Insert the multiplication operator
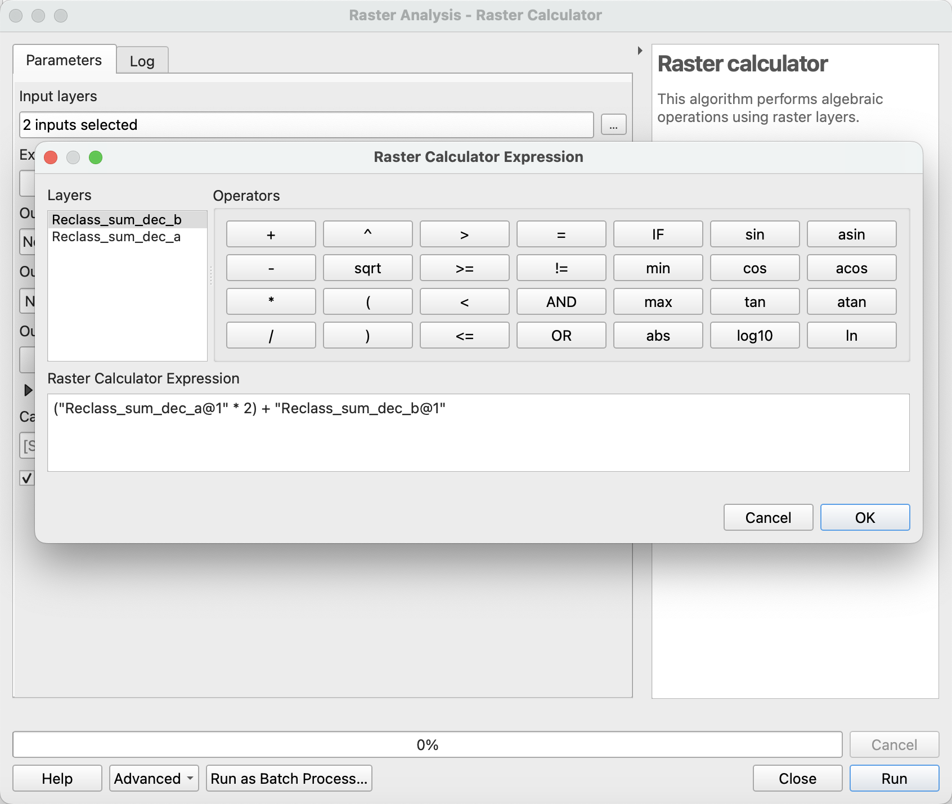 tap(271, 301)
